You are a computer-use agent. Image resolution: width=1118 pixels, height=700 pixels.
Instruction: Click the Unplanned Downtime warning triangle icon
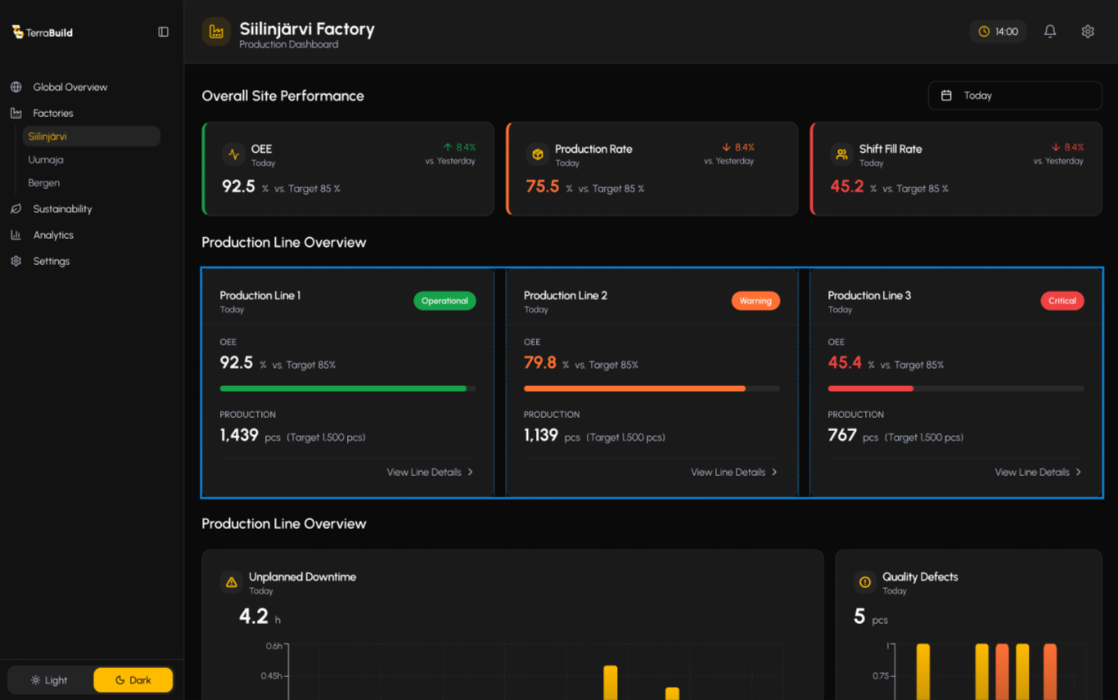[x=232, y=582]
